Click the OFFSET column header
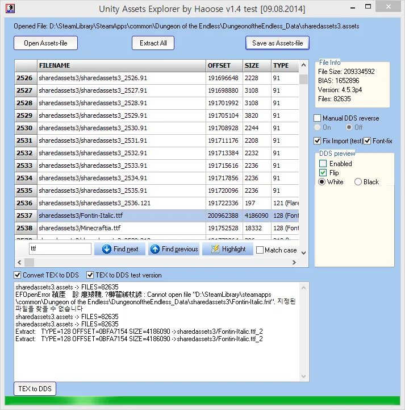Screen dimensions: 405x410 pos(224,65)
